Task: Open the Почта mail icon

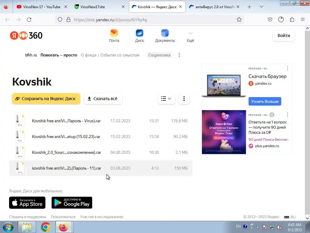Action: pos(114,36)
